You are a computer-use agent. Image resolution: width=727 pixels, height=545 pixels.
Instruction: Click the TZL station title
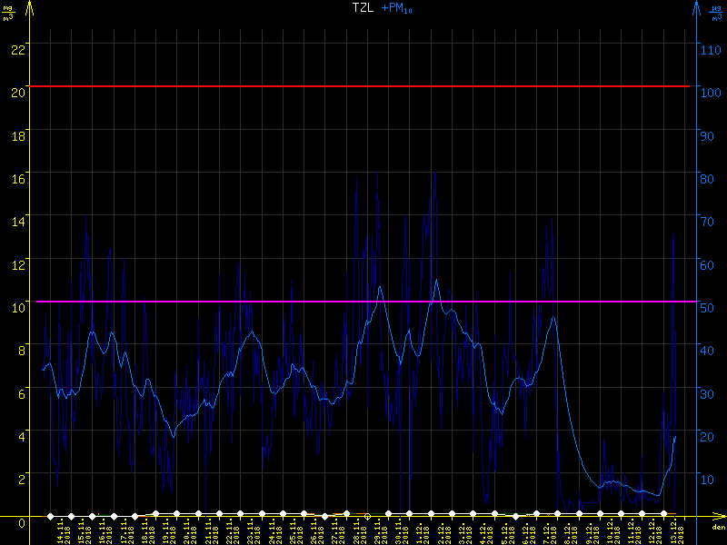pyautogui.click(x=363, y=7)
